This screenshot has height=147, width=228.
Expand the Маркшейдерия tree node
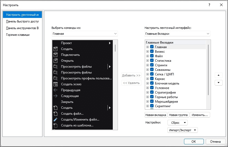[x=147, y=101]
